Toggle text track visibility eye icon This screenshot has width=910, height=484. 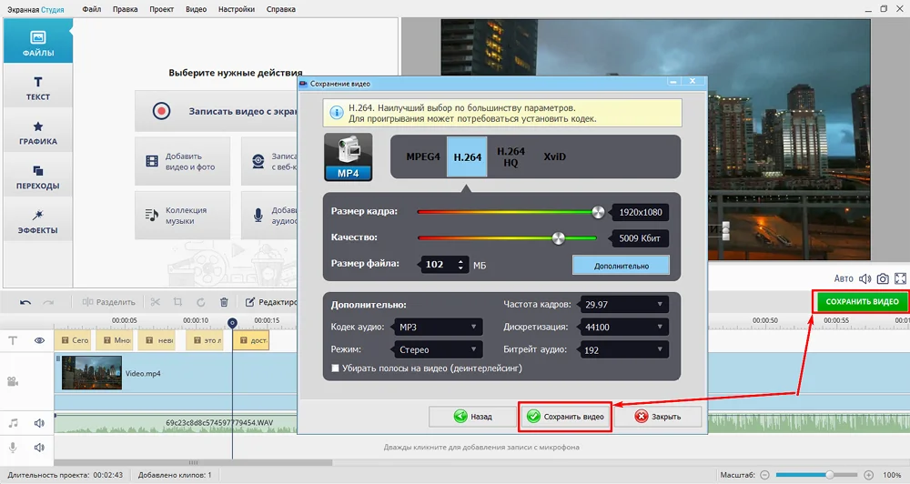[x=39, y=340]
